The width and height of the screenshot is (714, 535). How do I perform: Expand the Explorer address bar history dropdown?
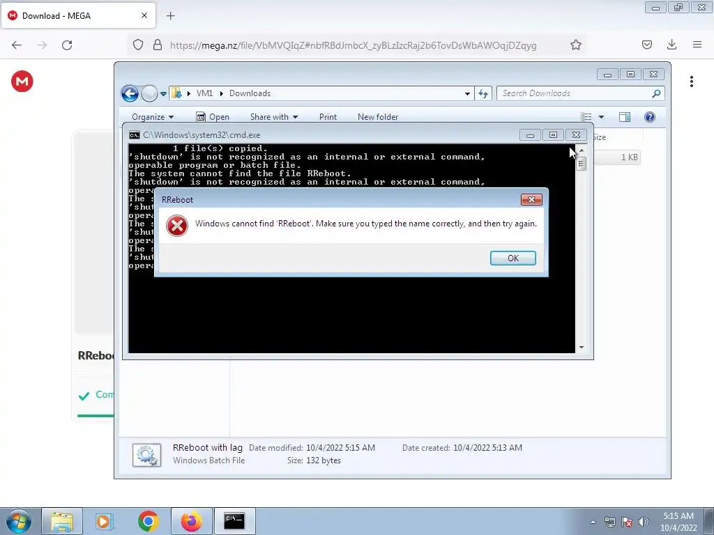(x=466, y=94)
